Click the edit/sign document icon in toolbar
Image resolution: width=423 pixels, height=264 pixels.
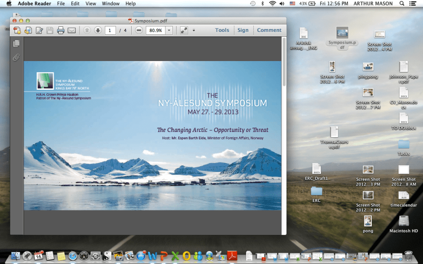pos(39,31)
